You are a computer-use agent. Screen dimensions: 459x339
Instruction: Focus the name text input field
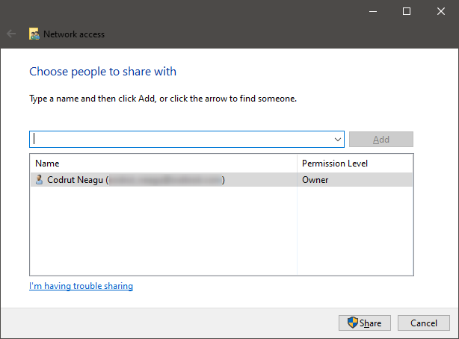[181, 140]
